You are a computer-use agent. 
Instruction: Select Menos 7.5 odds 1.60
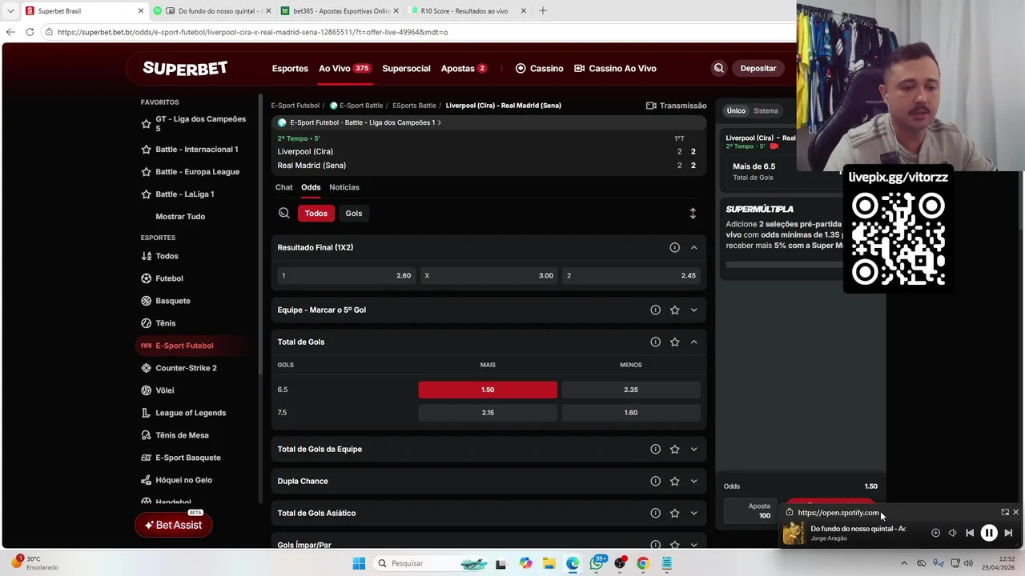click(x=631, y=413)
